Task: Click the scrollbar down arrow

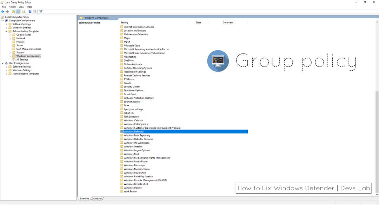Action: pos(377,195)
